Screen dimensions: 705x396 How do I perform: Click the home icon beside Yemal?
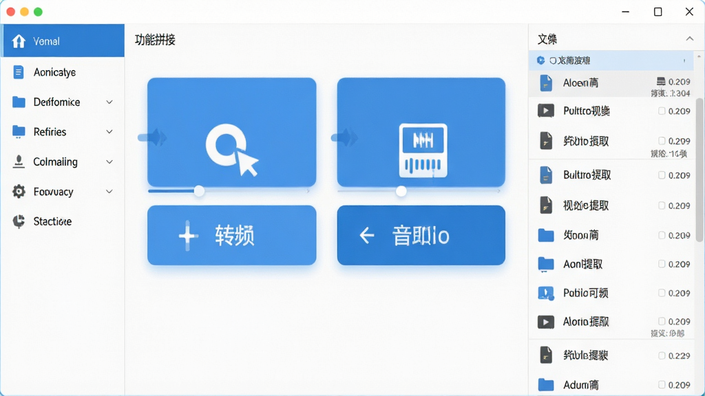tap(19, 41)
